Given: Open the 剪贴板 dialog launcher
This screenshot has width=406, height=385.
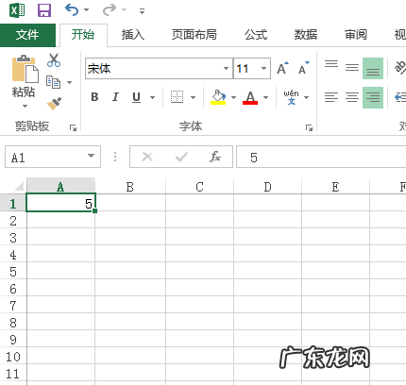Looking at the screenshot, I should [x=73, y=127].
